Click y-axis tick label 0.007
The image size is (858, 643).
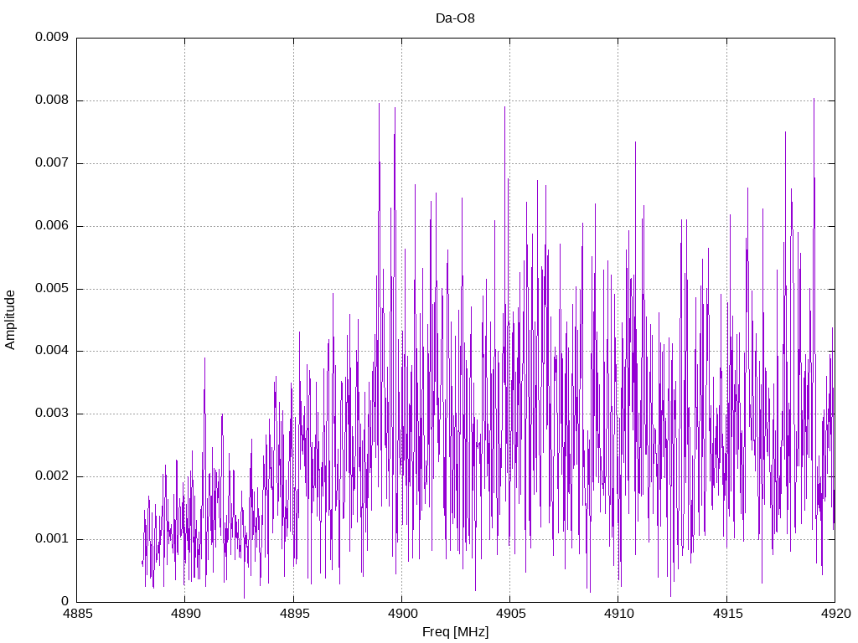pyautogui.click(x=52, y=163)
